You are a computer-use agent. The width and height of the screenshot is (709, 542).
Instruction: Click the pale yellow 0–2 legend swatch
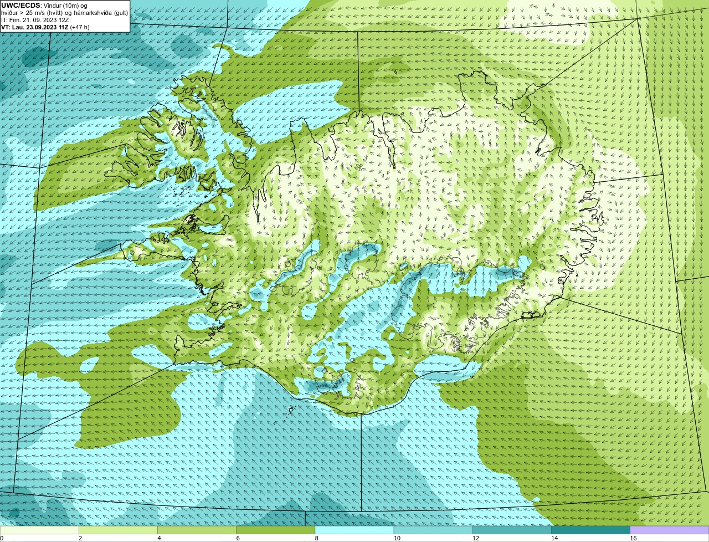(39, 530)
